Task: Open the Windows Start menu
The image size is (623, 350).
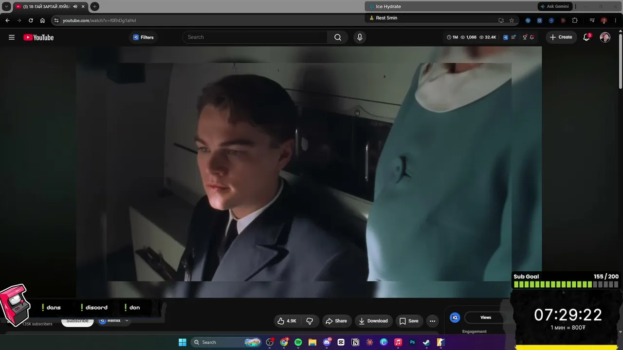Action: 183,342
